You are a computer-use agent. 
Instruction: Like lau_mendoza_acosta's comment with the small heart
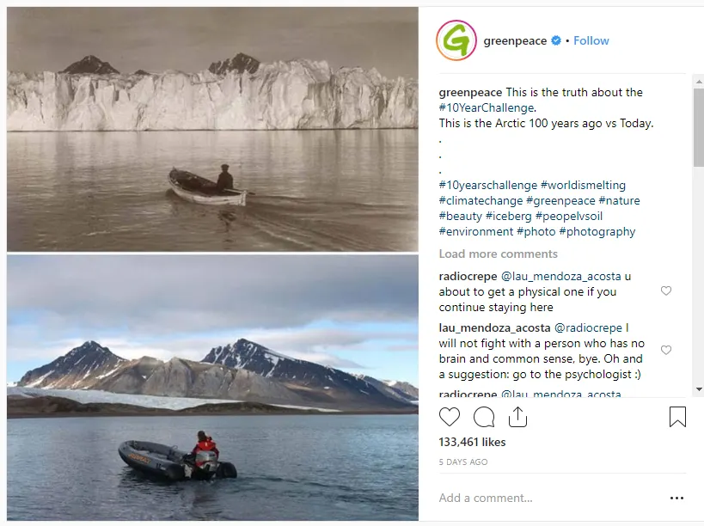[666, 351]
